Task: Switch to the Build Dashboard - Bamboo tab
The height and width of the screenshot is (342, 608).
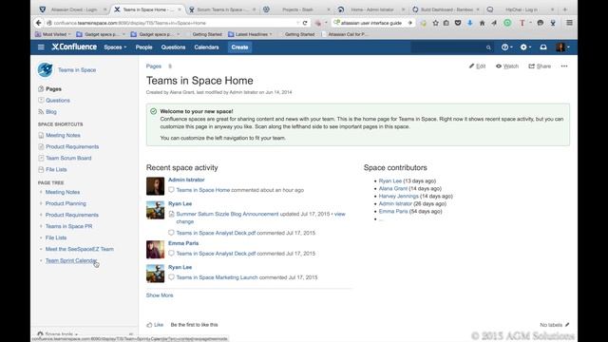Action: click(x=446, y=9)
